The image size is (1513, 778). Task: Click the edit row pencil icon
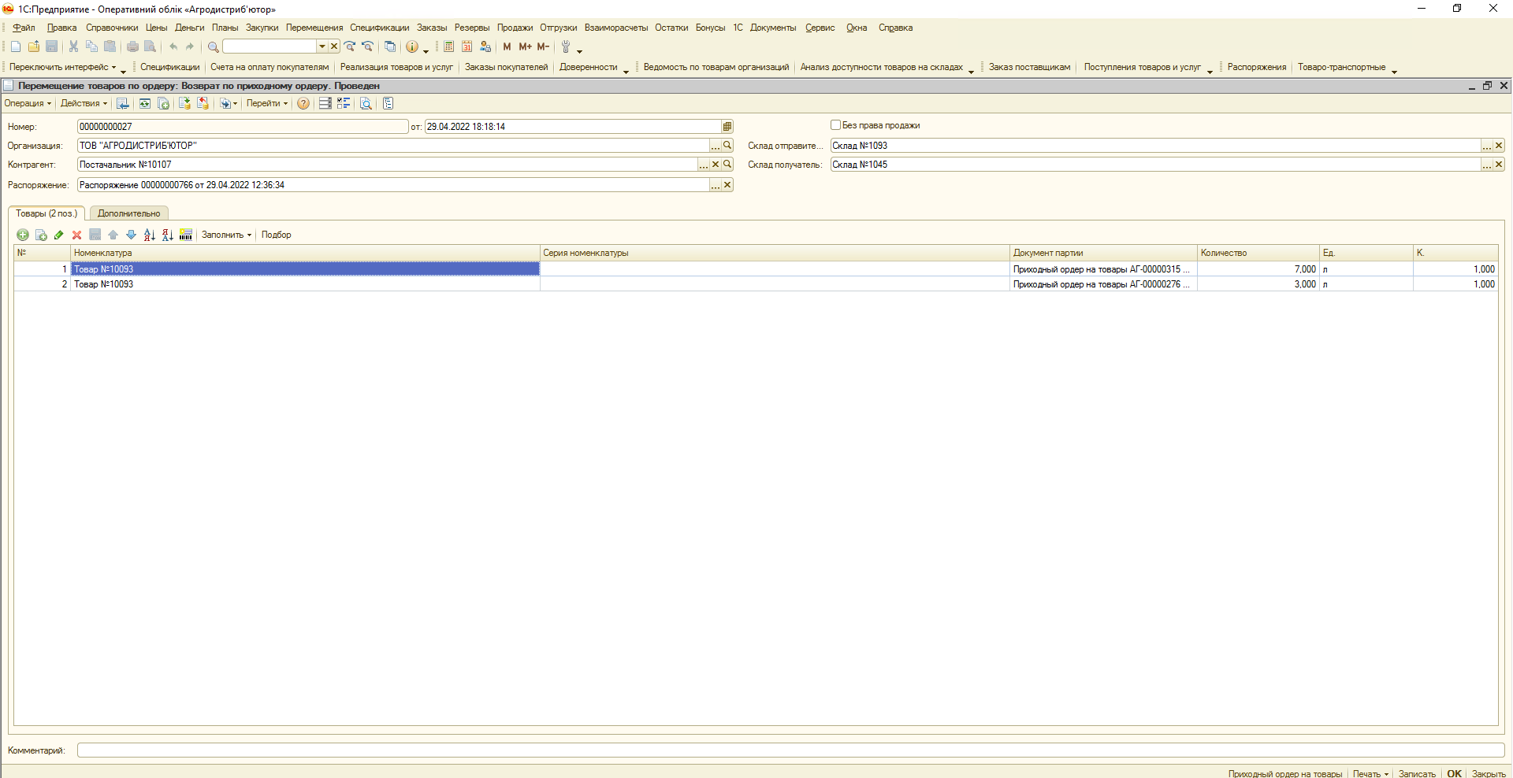click(x=58, y=235)
